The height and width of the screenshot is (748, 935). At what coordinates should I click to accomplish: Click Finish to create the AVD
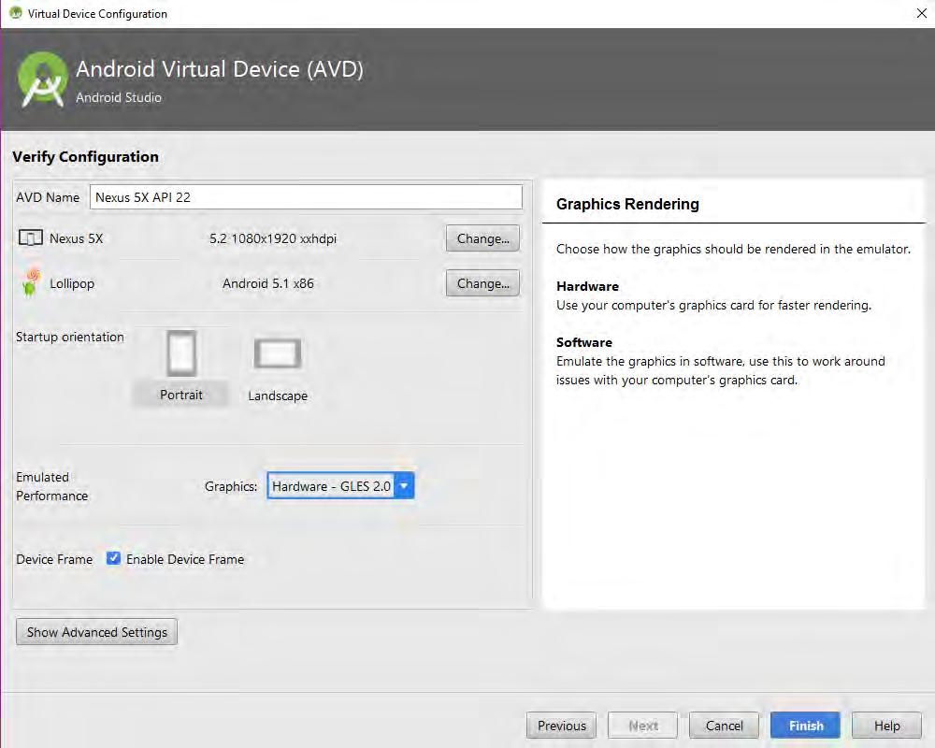click(x=805, y=726)
